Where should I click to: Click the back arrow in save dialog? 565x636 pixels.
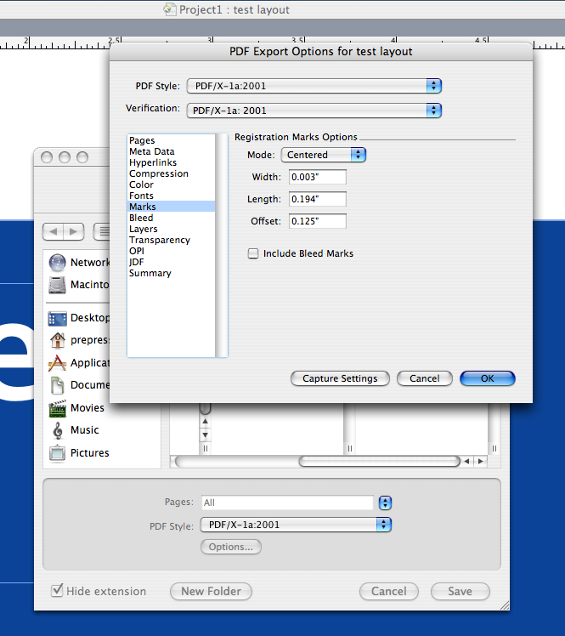53,231
